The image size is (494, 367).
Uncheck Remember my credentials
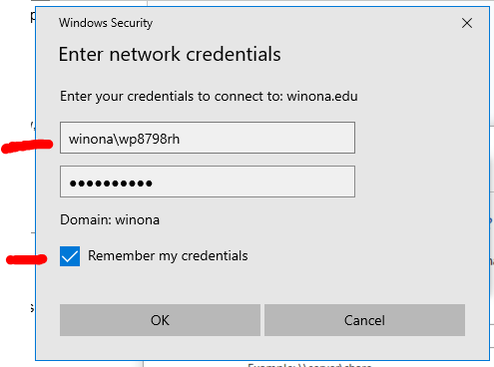(70, 256)
